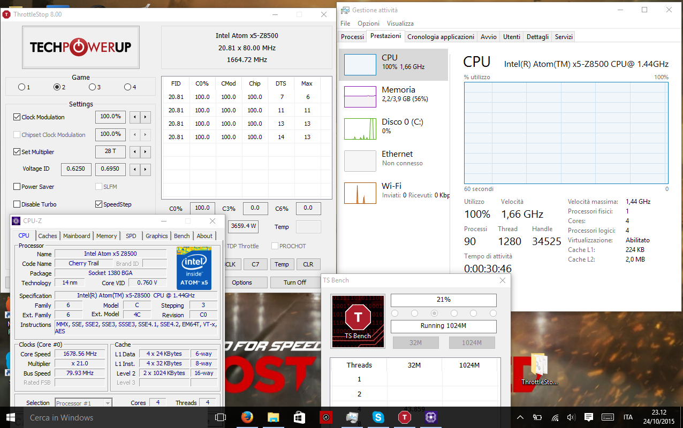The width and height of the screenshot is (683, 428).
Task: Click the Options button in ThrottleStop
Action: tap(242, 282)
